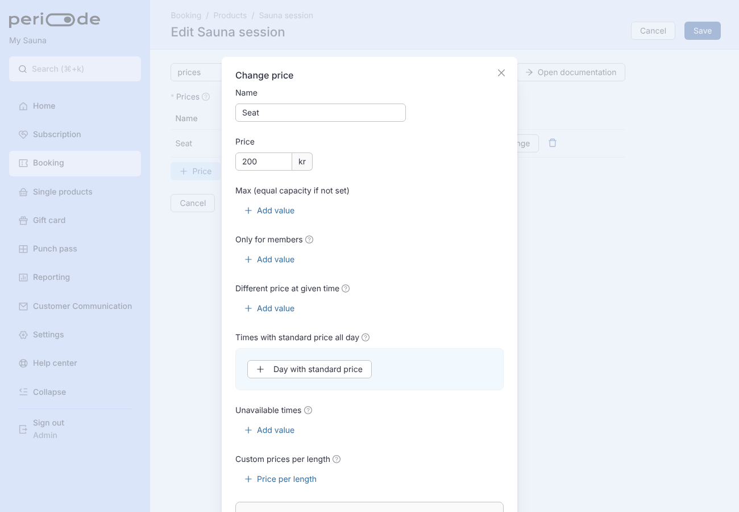Add a Price per length
Image resolution: width=739 pixels, height=512 pixels.
tap(280, 479)
